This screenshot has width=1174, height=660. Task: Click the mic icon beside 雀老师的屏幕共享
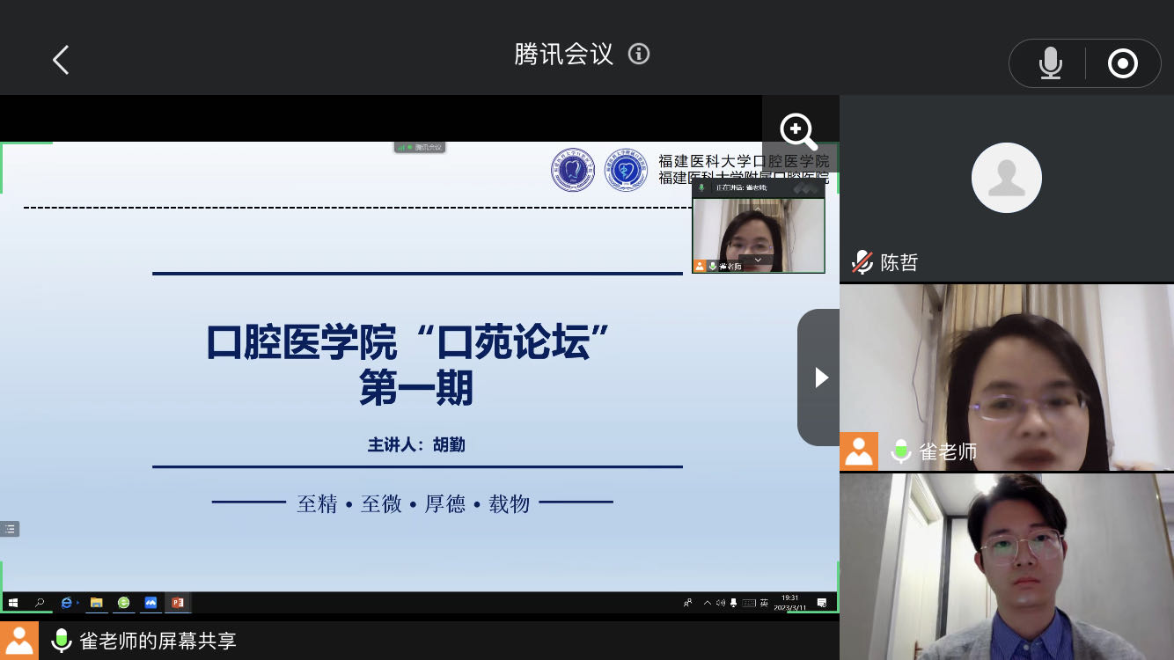pos(61,641)
